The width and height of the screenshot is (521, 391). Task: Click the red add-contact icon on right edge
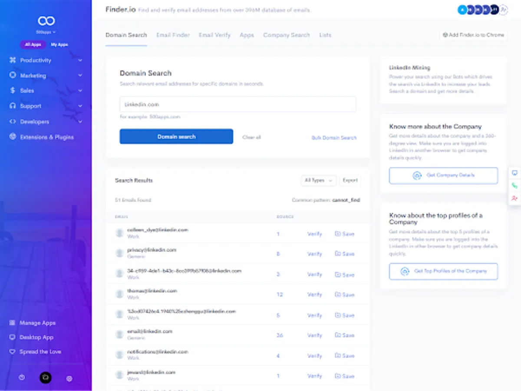pos(514,198)
